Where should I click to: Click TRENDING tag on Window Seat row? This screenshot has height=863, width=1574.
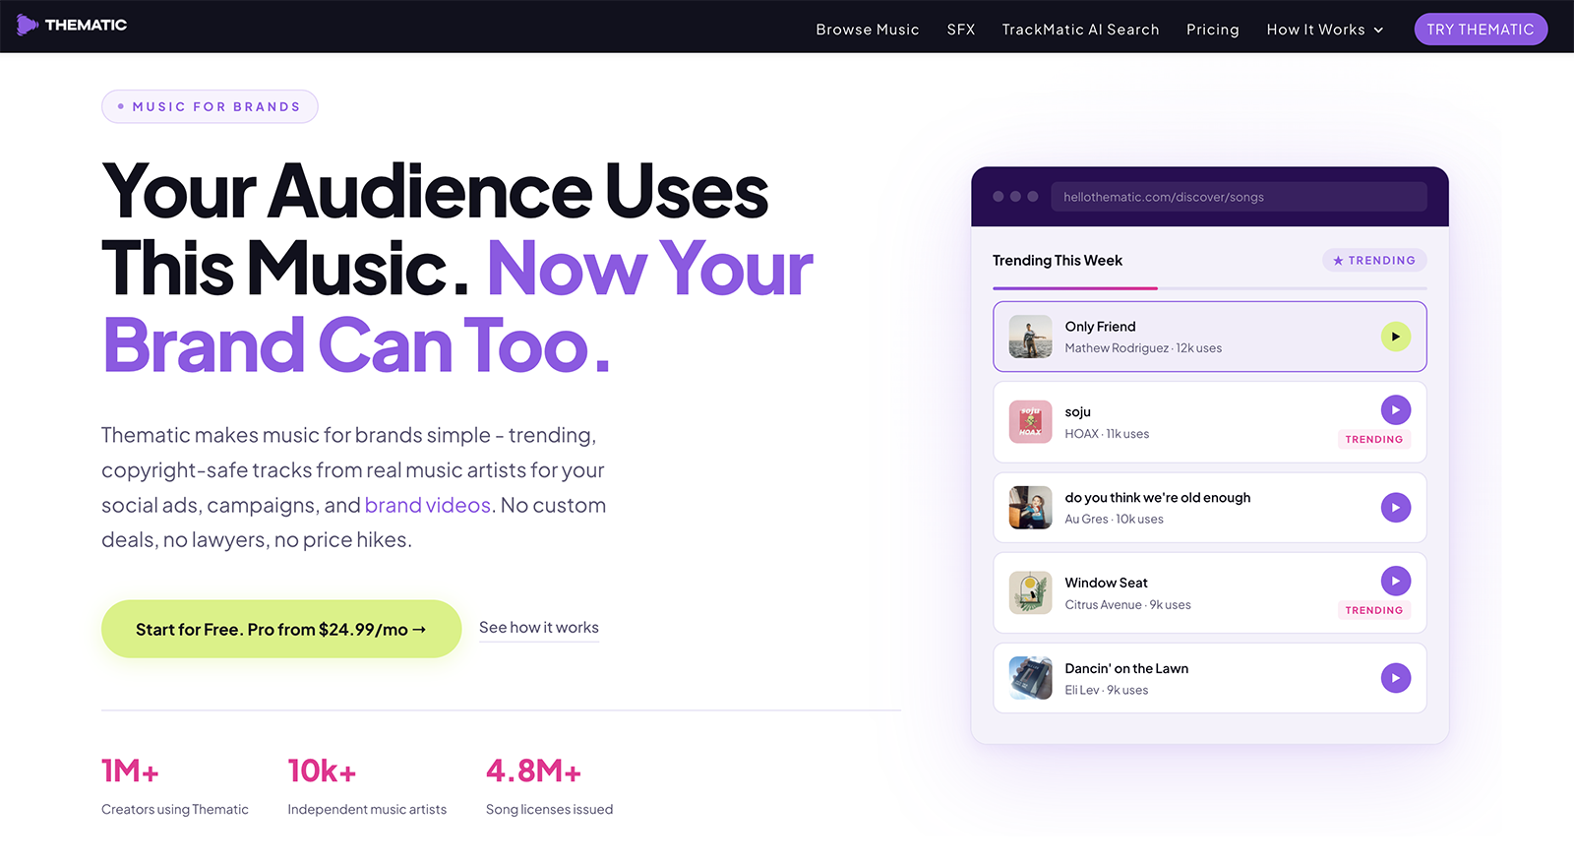pyautogui.click(x=1374, y=610)
